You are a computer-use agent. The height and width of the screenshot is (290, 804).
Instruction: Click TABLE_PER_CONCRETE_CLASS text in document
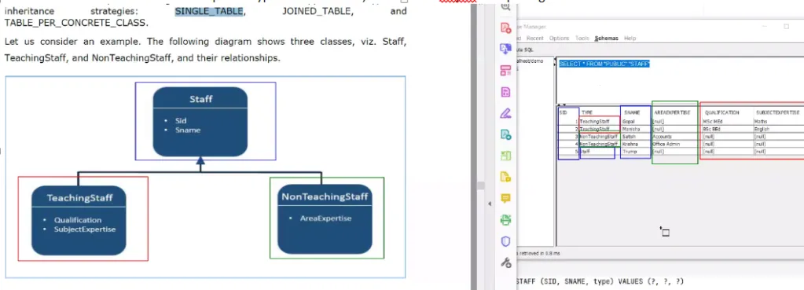point(76,23)
